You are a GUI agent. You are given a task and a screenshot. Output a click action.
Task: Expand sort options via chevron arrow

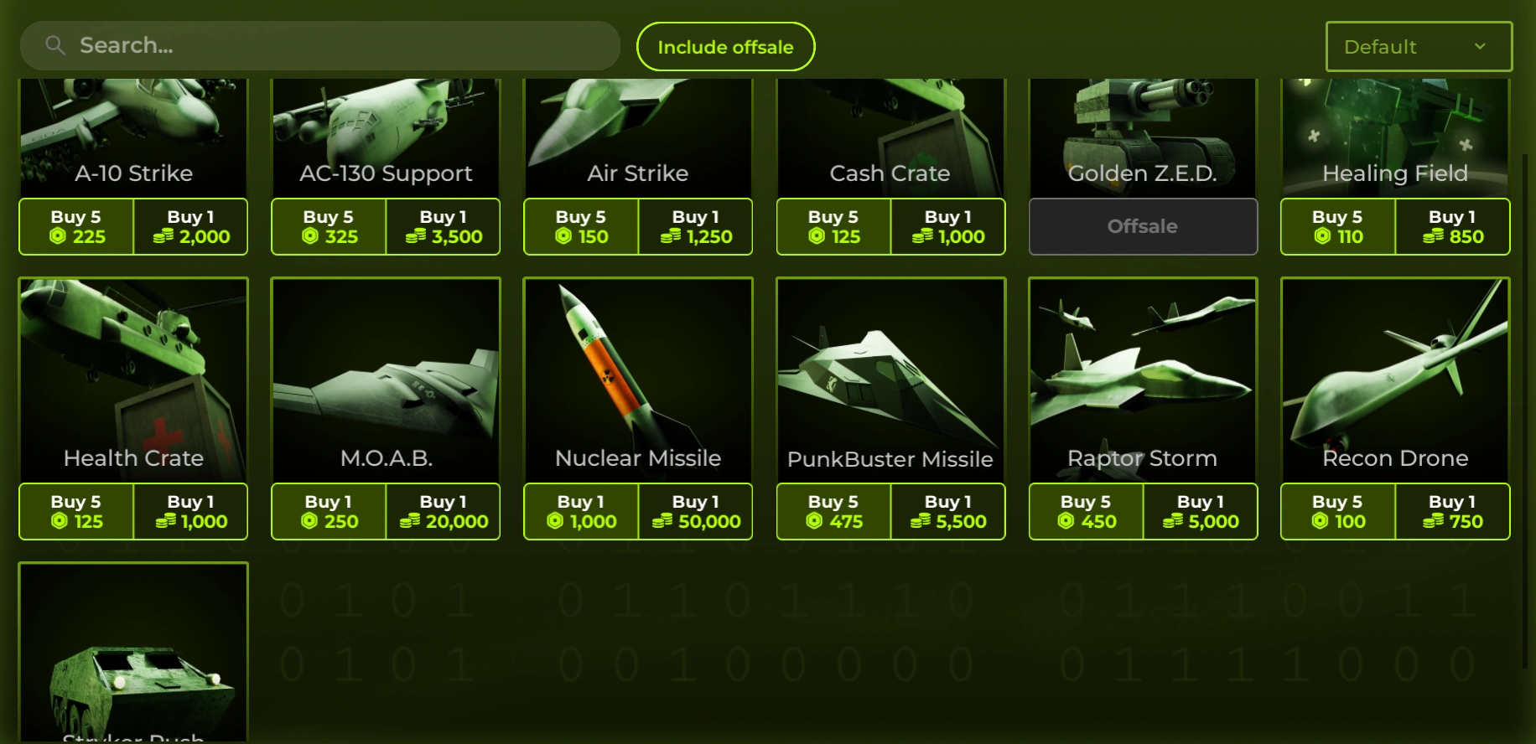click(1480, 46)
